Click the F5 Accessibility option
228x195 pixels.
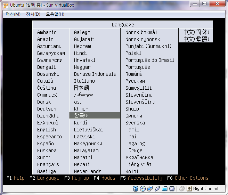point(141,178)
